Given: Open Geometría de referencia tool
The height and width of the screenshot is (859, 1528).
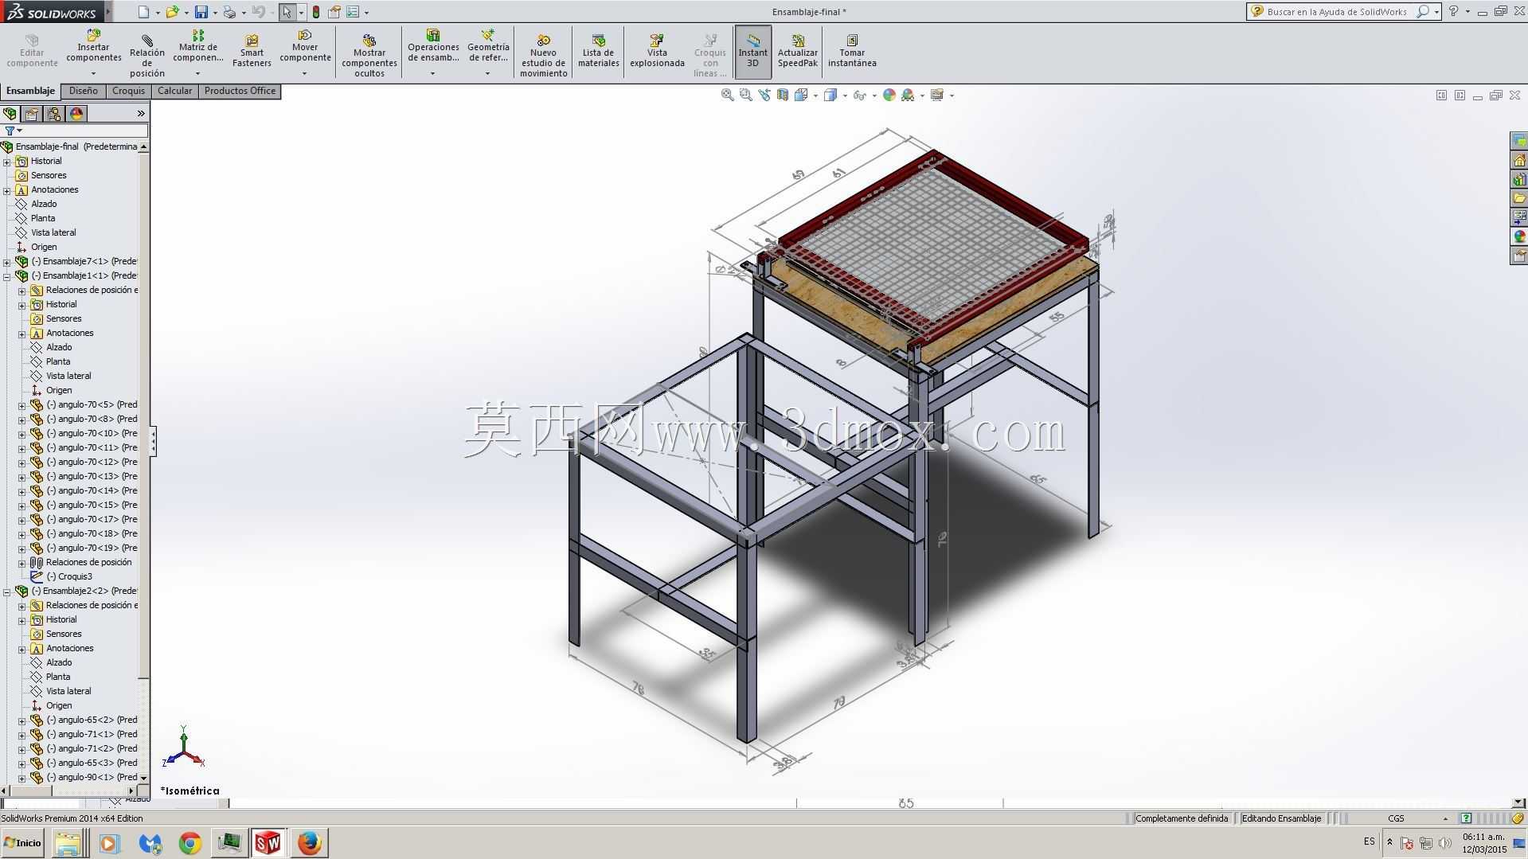Looking at the screenshot, I should pyautogui.click(x=488, y=47).
